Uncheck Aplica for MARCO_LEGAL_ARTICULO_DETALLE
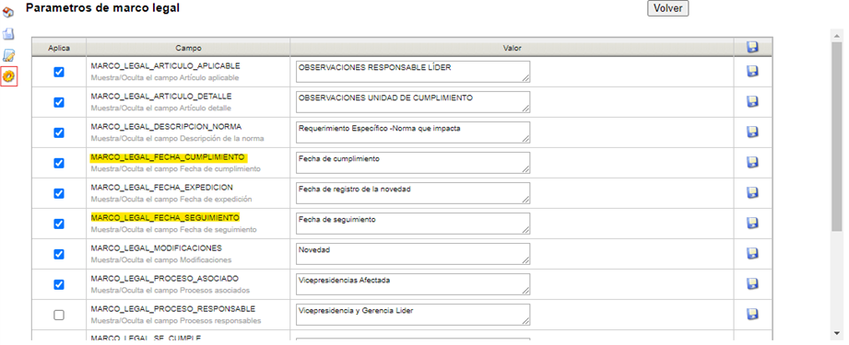 point(59,102)
